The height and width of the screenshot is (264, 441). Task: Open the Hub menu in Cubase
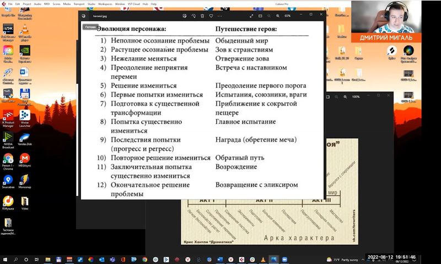[x=146, y=4]
